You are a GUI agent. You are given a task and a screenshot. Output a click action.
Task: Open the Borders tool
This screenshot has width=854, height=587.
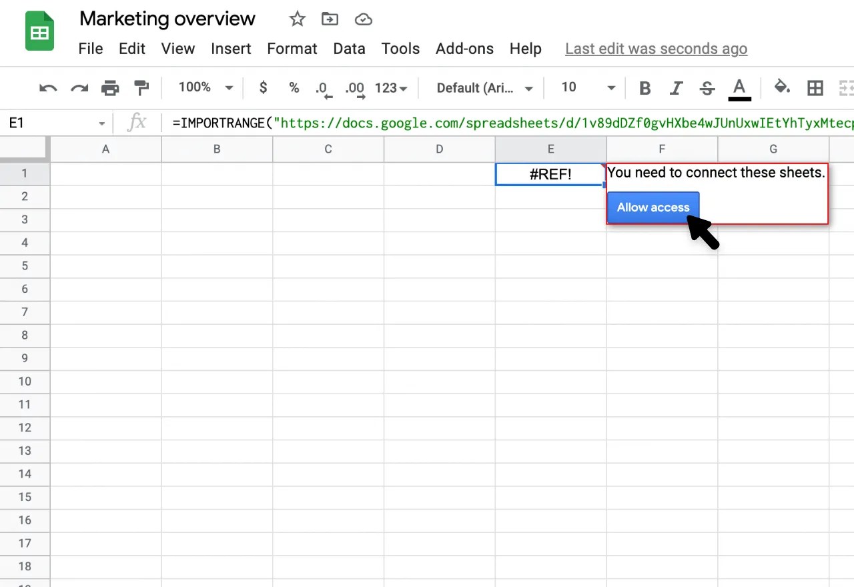tap(815, 87)
